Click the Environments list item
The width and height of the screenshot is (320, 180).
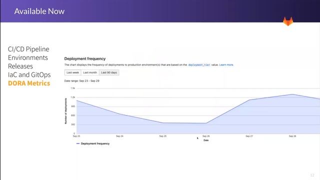(x=28, y=57)
